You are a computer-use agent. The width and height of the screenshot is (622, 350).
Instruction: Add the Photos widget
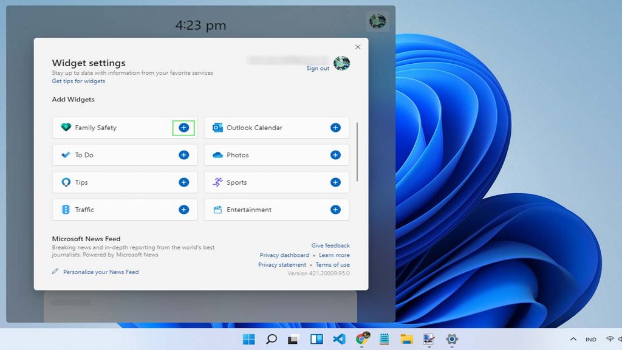click(335, 155)
